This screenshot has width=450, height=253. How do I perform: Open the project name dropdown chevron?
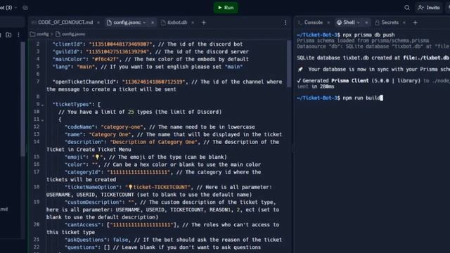point(15,8)
